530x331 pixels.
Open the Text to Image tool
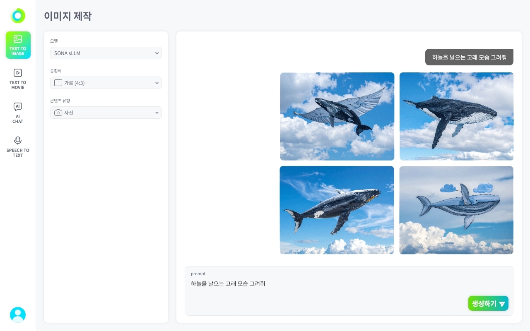18,45
